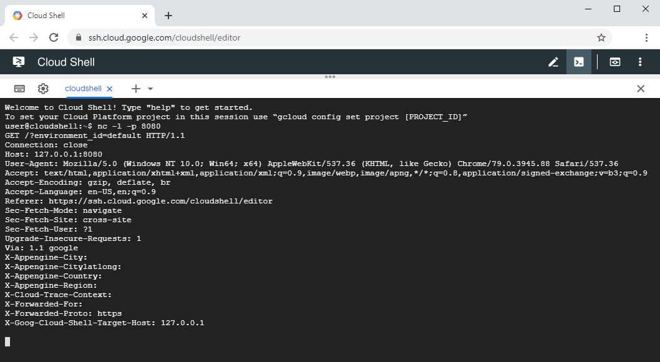The width and height of the screenshot is (660, 362).
Task: Bookmark this page with the star icon
Action: click(x=601, y=37)
